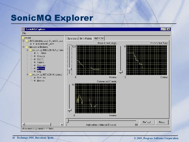Screen dimensions: 189x142
Task: Click the bullet icon of the object store entry
Action: (x=31, y=44)
